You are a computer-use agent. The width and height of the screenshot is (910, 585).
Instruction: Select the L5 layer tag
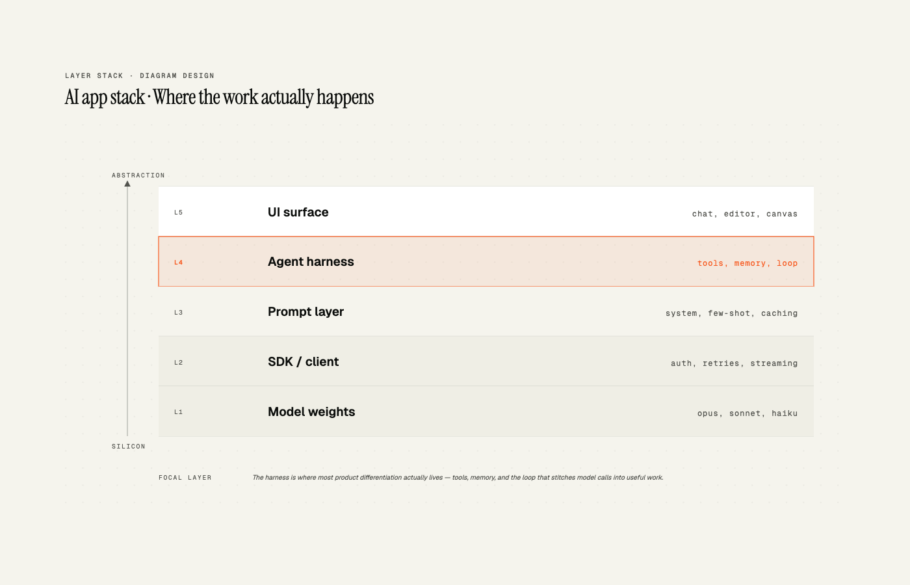pyautogui.click(x=179, y=213)
